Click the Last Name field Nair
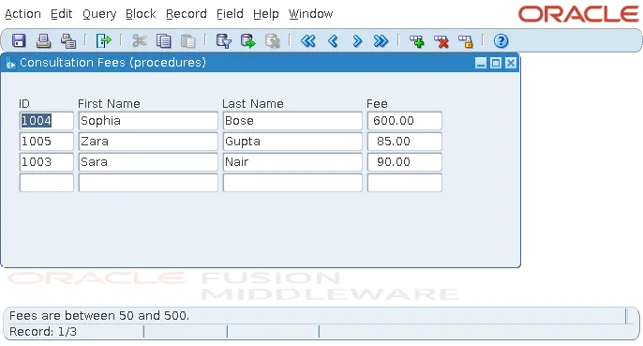Image resolution: width=643 pixels, height=346 pixels. 292,161
